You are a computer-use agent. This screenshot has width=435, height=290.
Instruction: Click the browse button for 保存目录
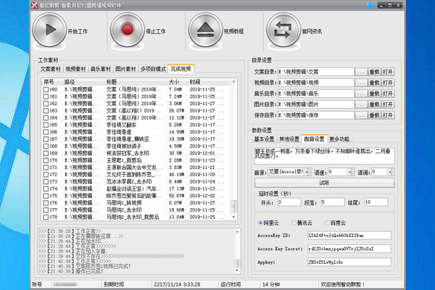point(361,115)
